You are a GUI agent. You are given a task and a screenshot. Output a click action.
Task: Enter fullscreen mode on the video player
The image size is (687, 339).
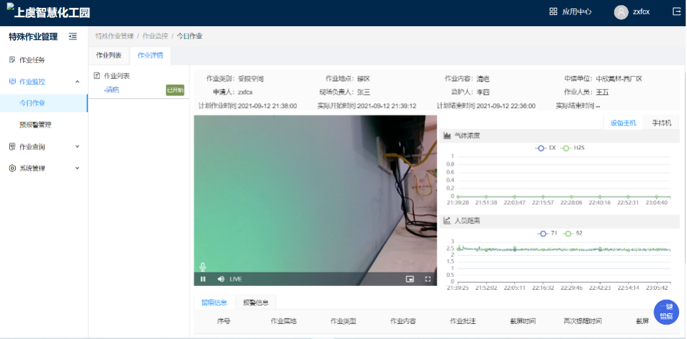(x=428, y=279)
